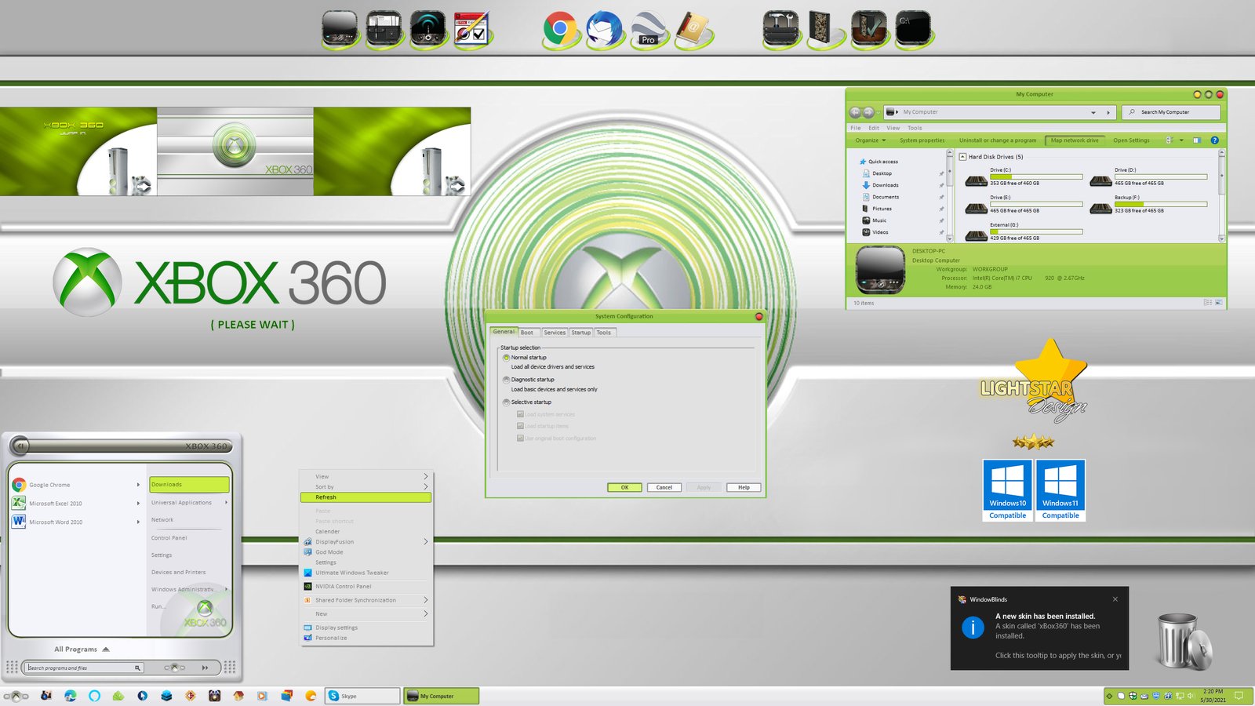Click Downloads in Quick access sidebar
1255x706 pixels.
(886, 185)
